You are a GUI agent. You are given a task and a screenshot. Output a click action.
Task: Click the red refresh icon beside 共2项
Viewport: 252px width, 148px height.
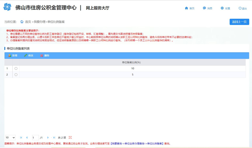[x=70, y=138]
